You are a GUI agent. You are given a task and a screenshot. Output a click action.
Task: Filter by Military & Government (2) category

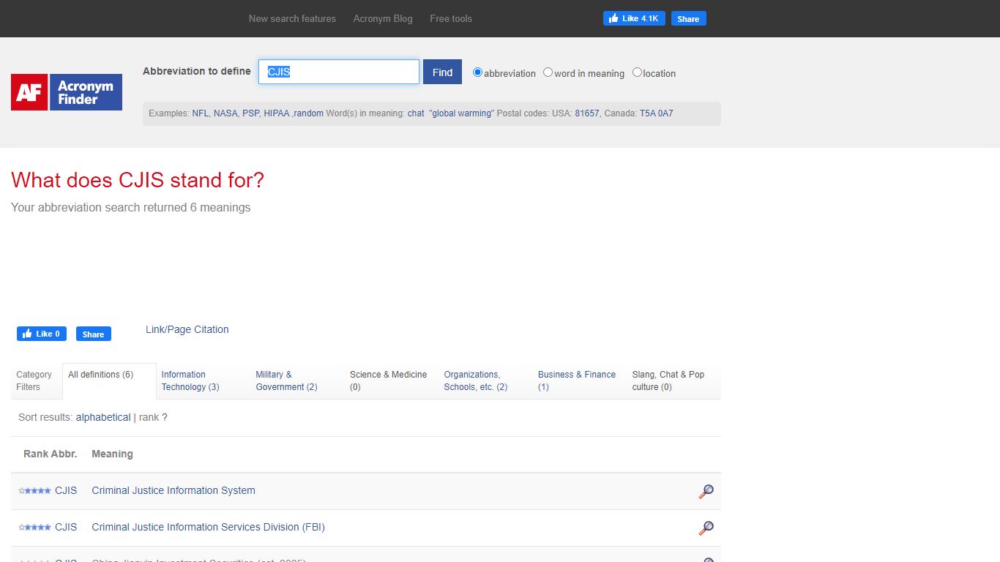pos(286,381)
